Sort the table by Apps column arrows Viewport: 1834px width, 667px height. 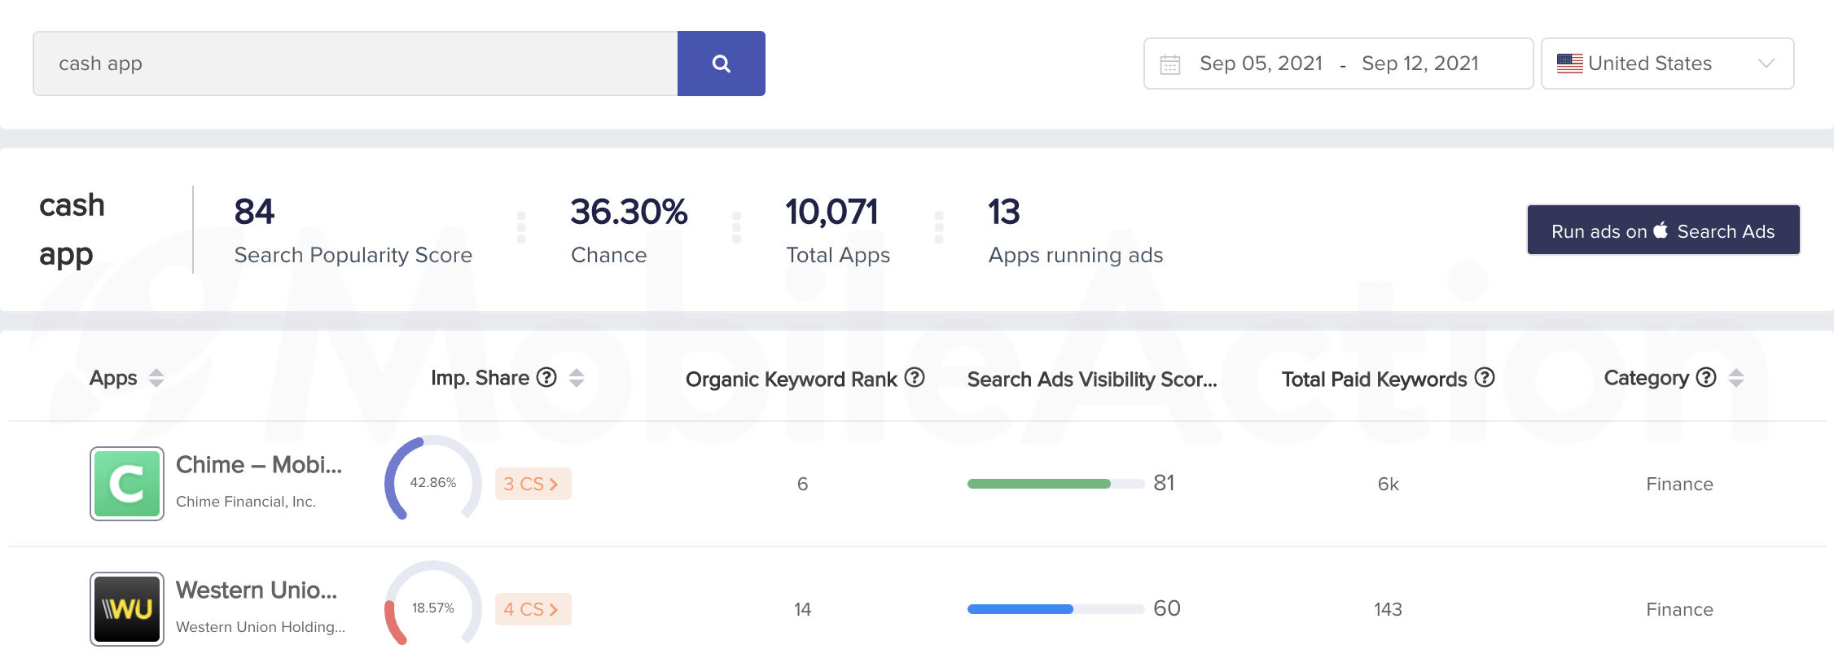click(x=156, y=378)
